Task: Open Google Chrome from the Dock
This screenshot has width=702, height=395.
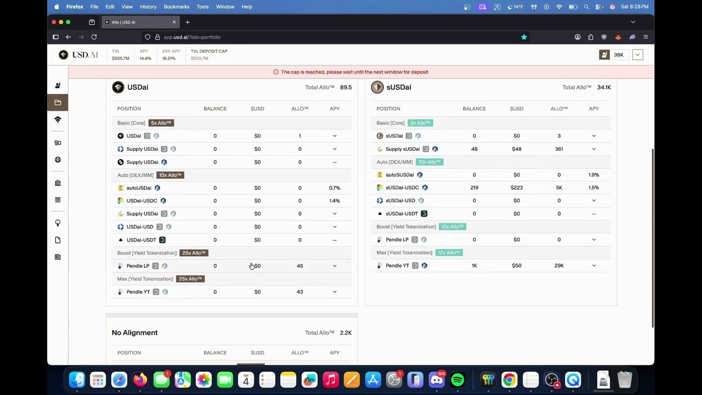Action: pos(509,380)
